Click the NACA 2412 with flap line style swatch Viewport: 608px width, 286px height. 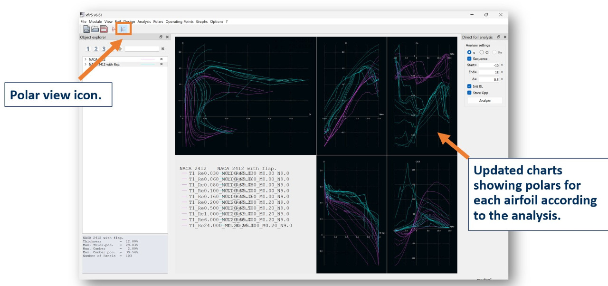pyautogui.click(x=148, y=64)
